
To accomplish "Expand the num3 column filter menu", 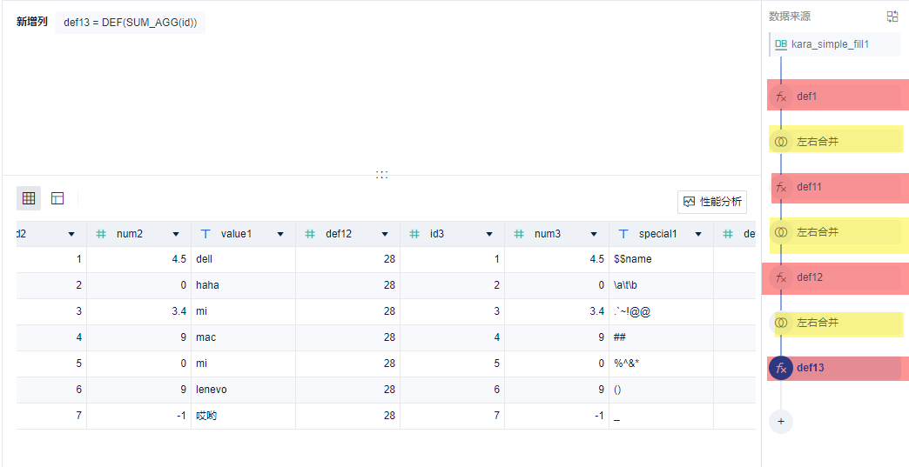I will [594, 234].
